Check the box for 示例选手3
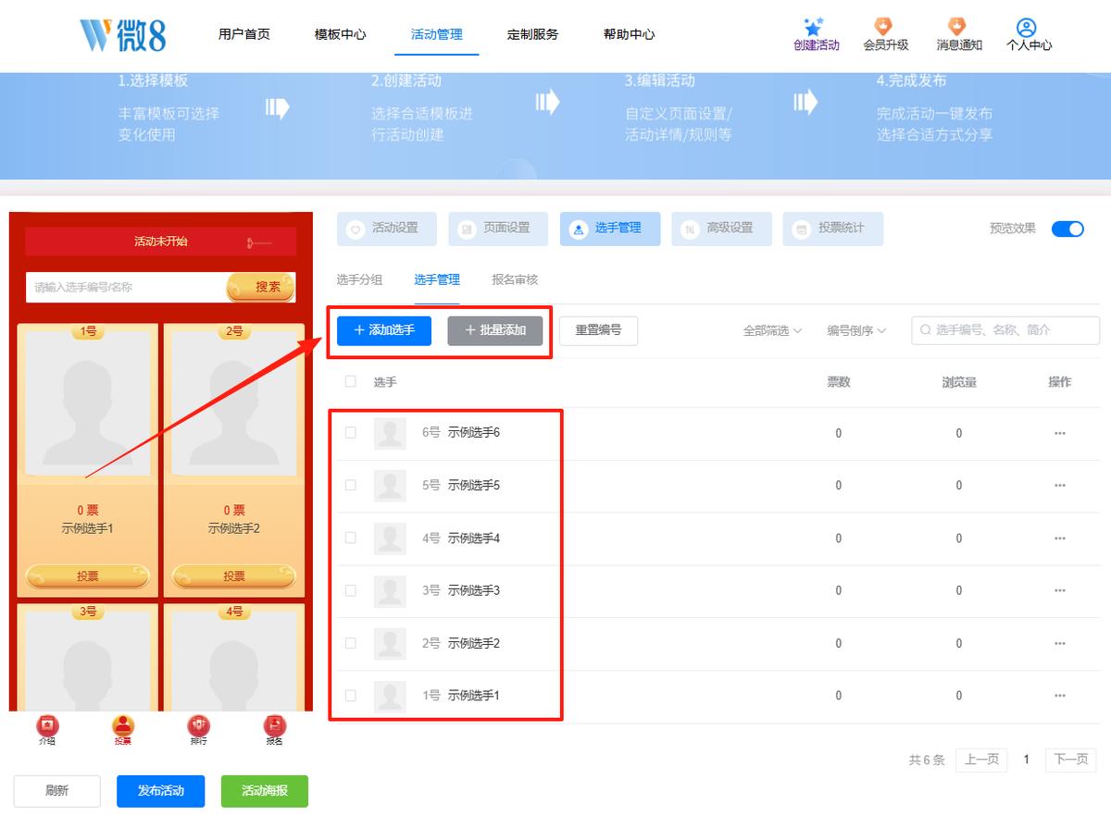 point(350,590)
